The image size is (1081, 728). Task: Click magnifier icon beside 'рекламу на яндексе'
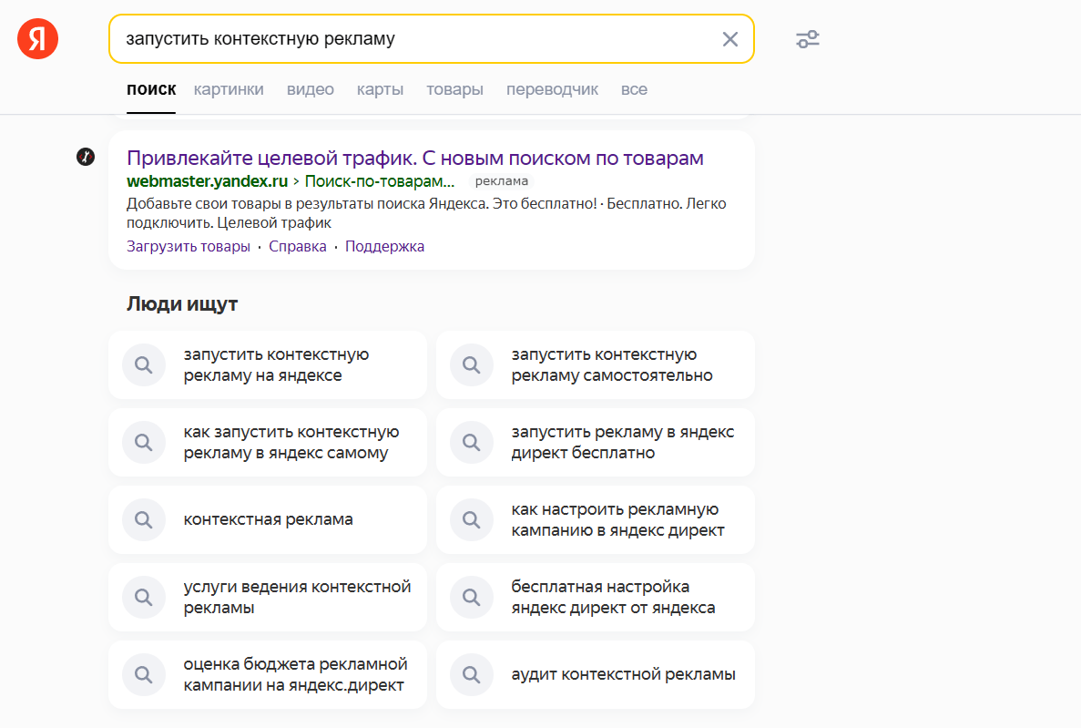(x=143, y=365)
